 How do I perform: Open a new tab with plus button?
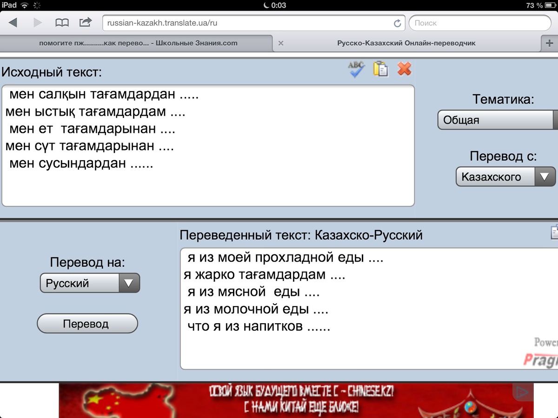[549, 43]
